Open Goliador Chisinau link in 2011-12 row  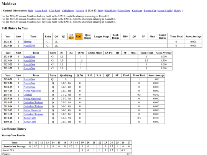pos(33,114)
